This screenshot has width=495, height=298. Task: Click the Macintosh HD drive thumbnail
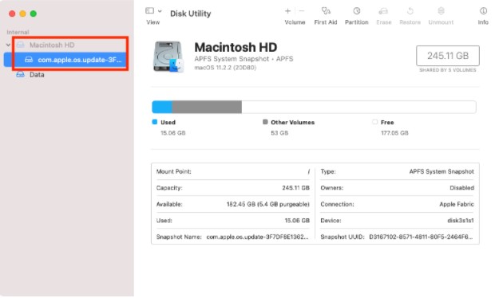pos(168,57)
